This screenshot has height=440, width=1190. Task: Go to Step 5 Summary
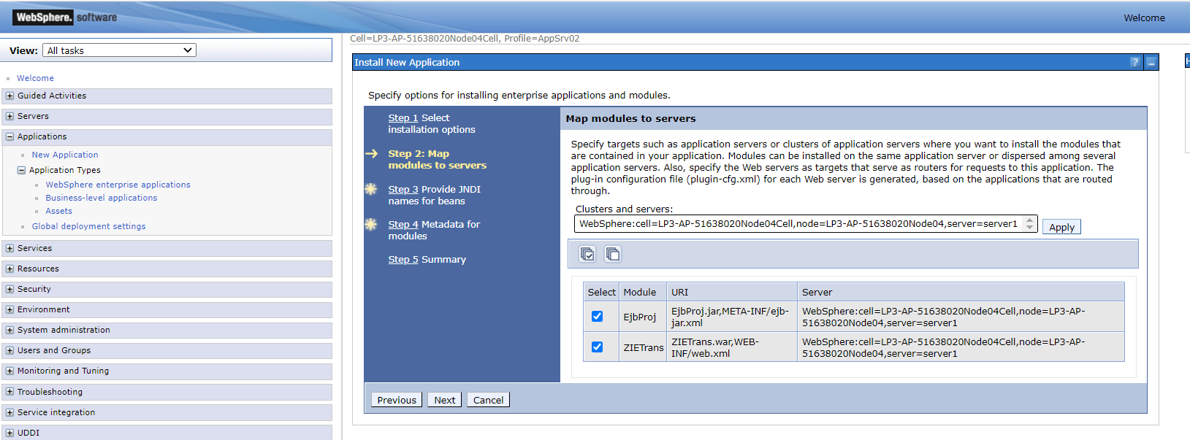pyautogui.click(x=403, y=259)
